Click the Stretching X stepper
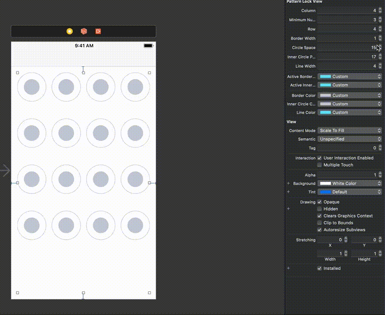 (x=346, y=240)
